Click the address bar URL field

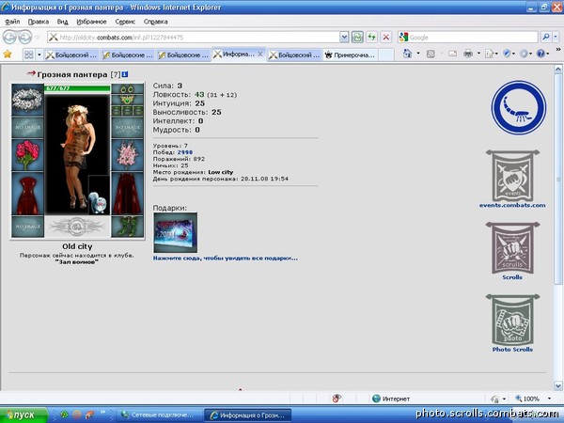click(199, 37)
